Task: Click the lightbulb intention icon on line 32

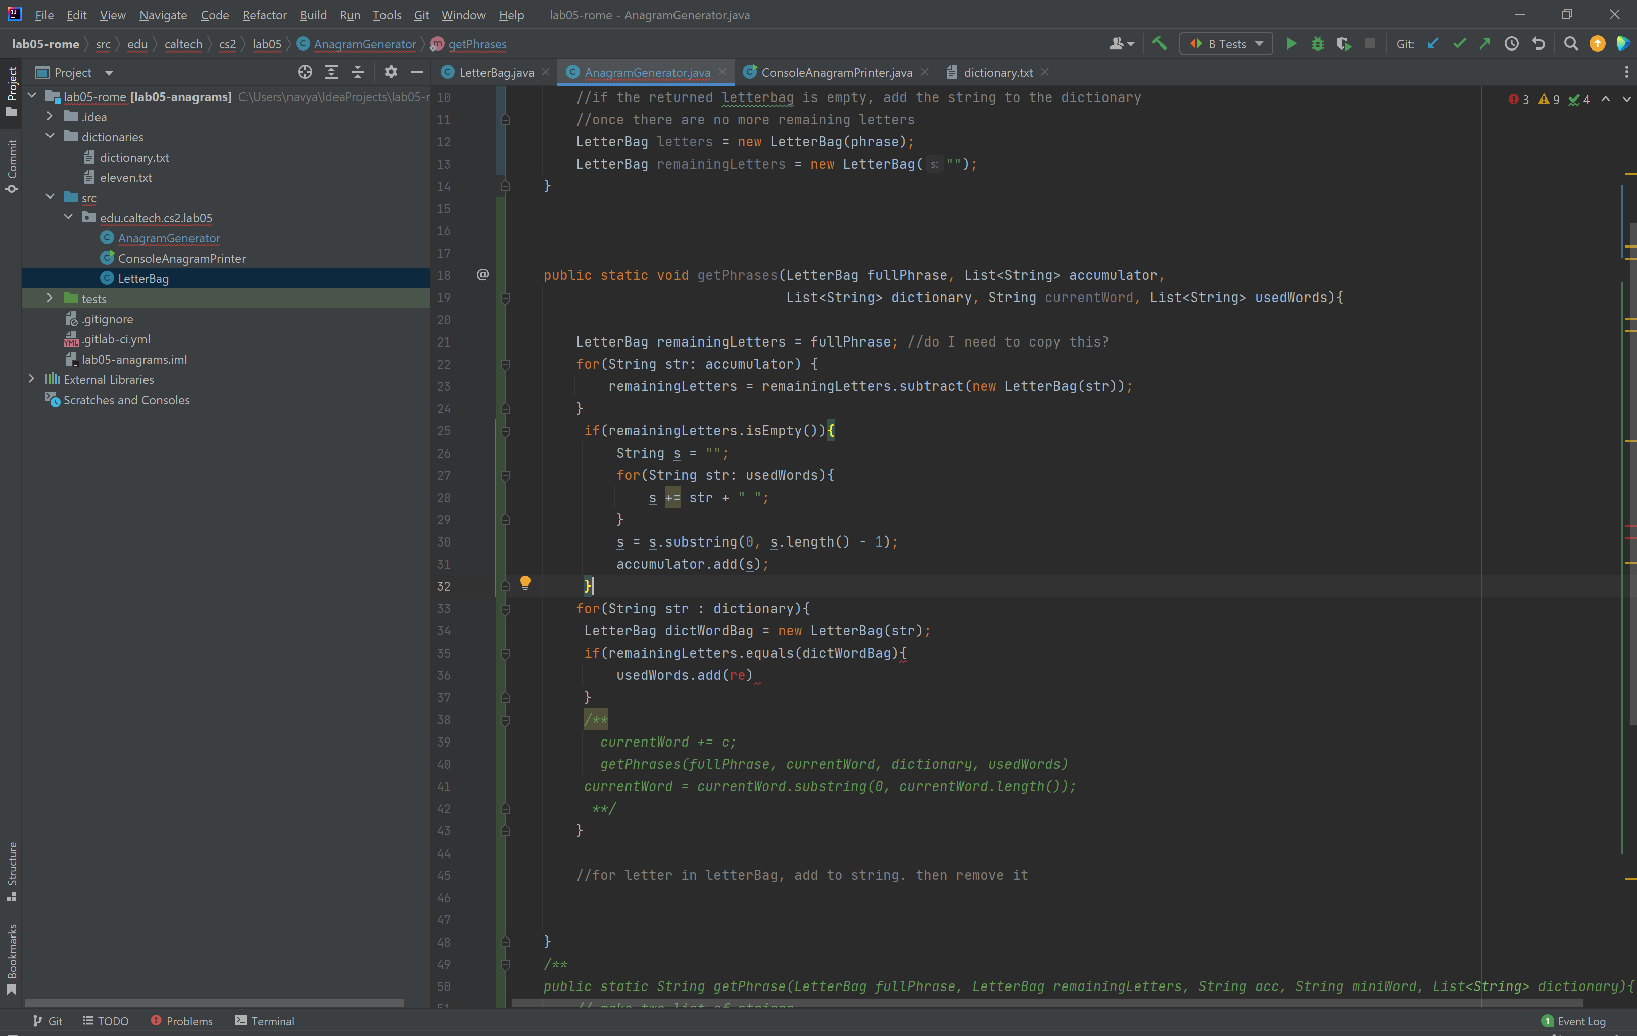Action: 525,582
